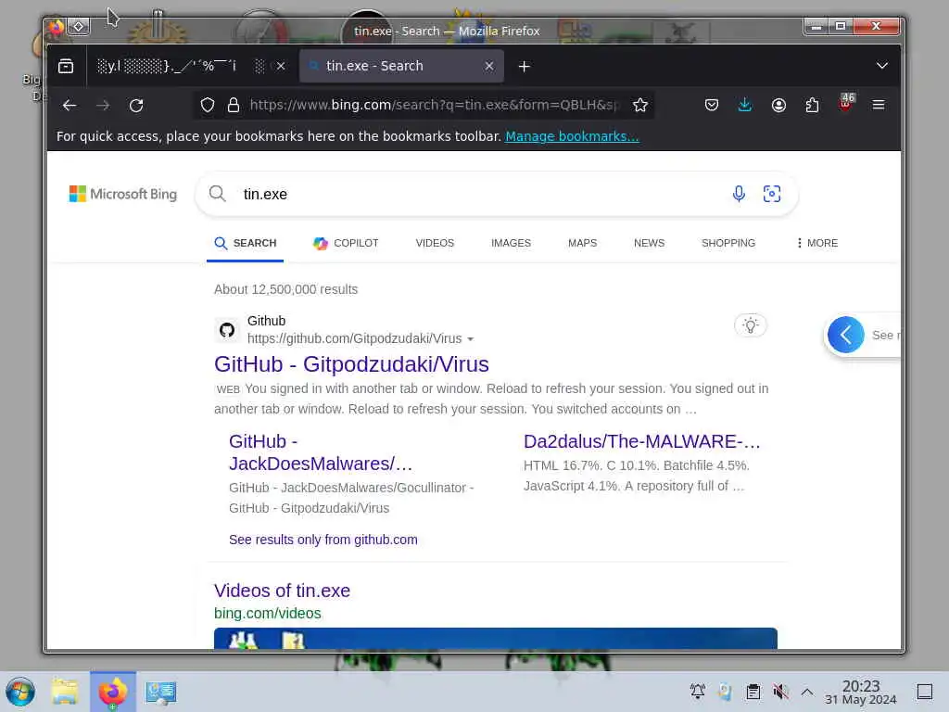
Task: Click the bing.com/videos link
Action: click(x=268, y=614)
